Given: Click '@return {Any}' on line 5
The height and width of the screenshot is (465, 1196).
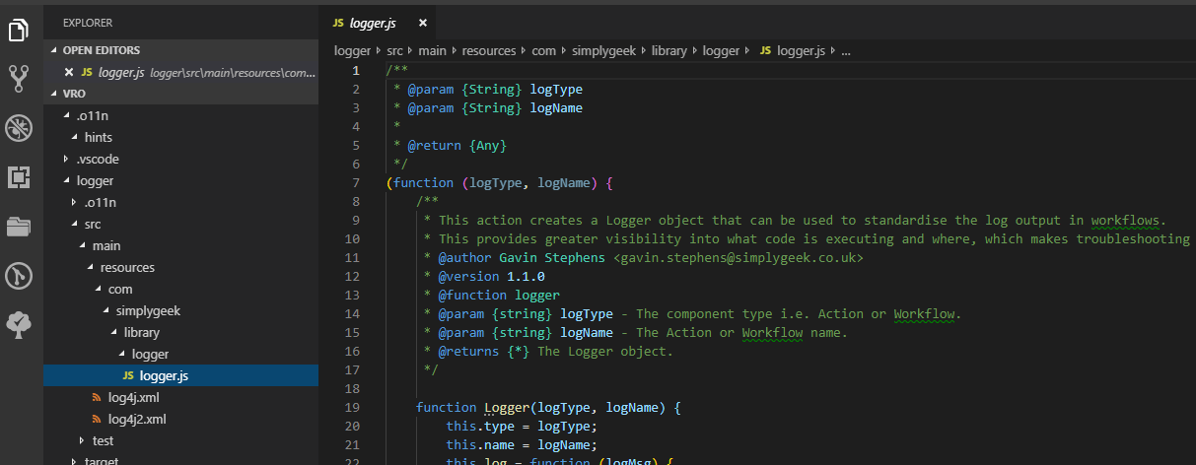Looking at the screenshot, I should coord(457,146).
